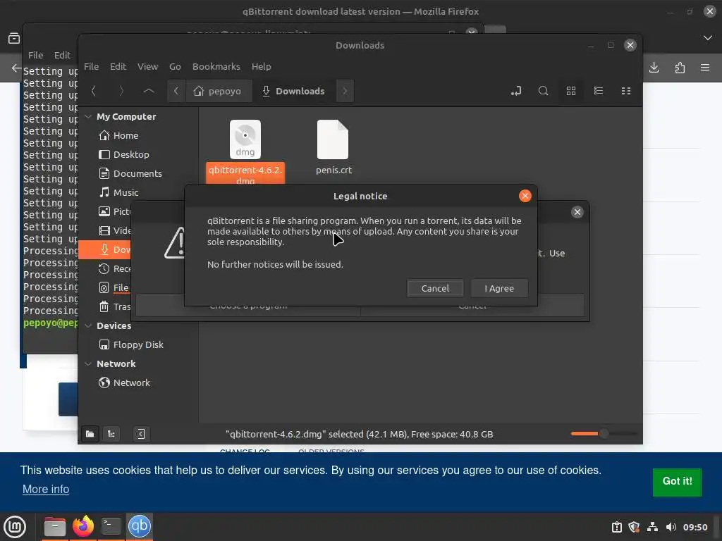Toggle the location entry icon
Viewport: 722px width, 541px height.
[515, 91]
